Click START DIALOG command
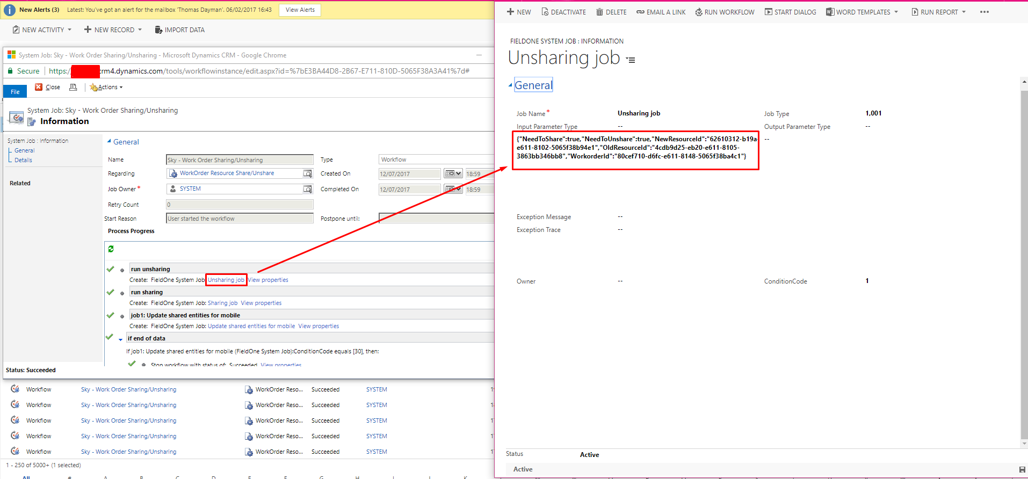This screenshot has height=479, width=1028. pyautogui.click(x=791, y=12)
